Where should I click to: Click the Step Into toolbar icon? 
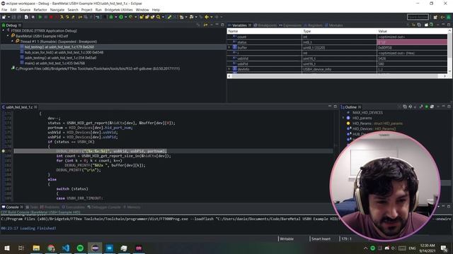click(62, 17)
